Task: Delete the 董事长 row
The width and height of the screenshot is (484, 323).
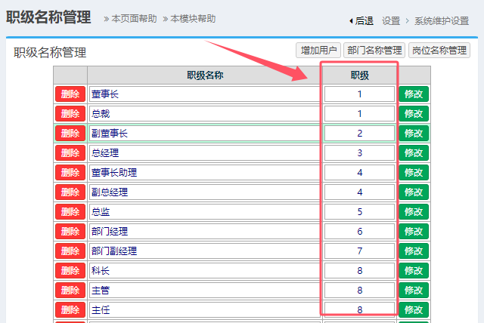Action: (x=70, y=94)
